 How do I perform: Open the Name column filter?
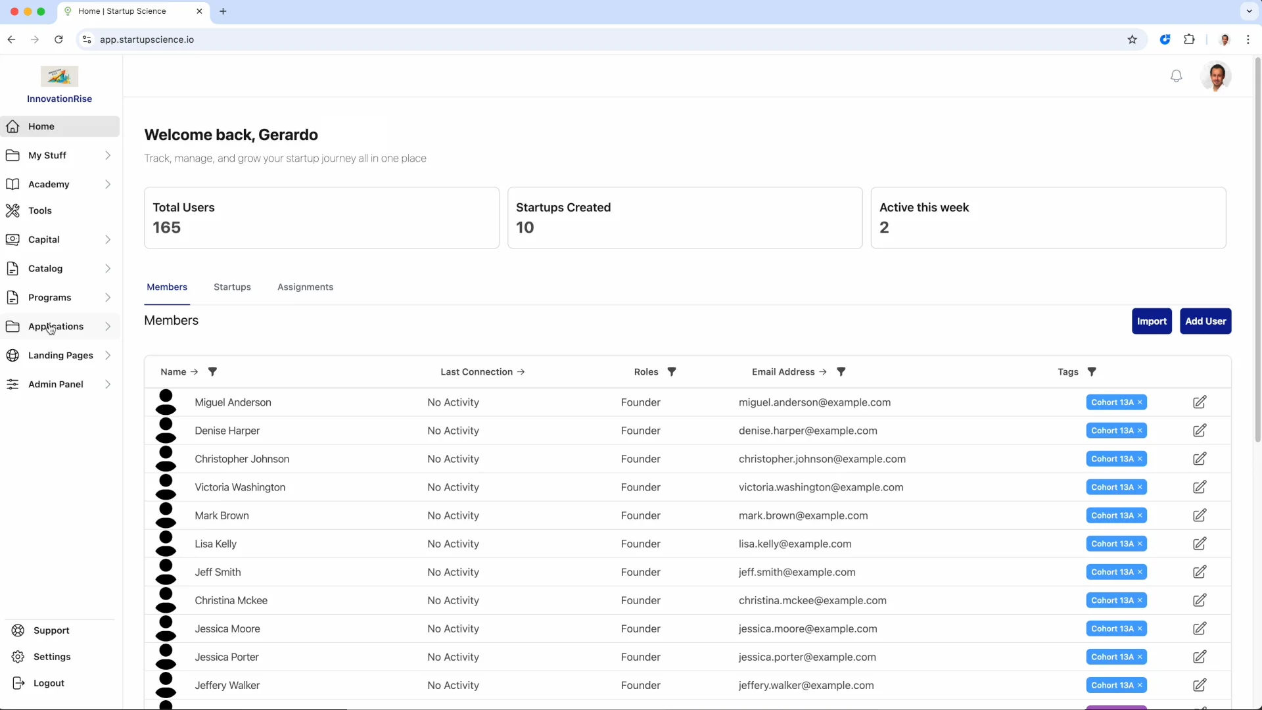(x=212, y=371)
